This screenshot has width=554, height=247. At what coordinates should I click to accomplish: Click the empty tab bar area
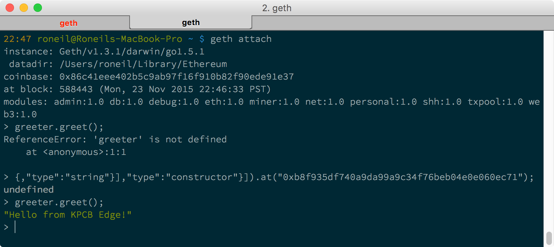(402, 23)
